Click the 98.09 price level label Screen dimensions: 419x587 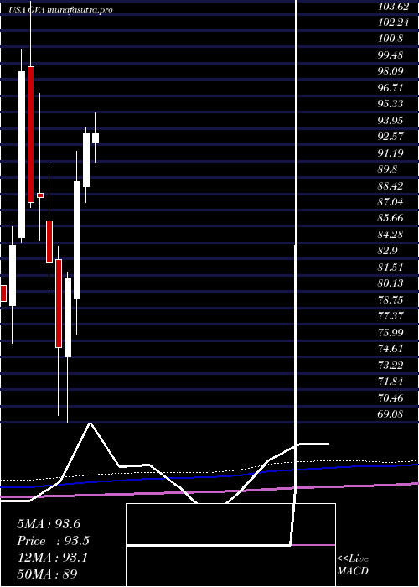[x=391, y=70]
